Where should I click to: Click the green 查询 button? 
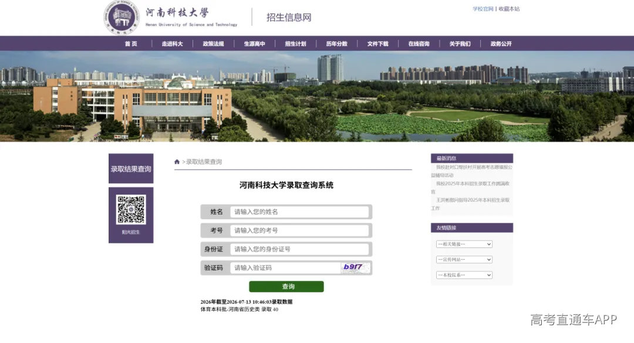click(286, 287)
